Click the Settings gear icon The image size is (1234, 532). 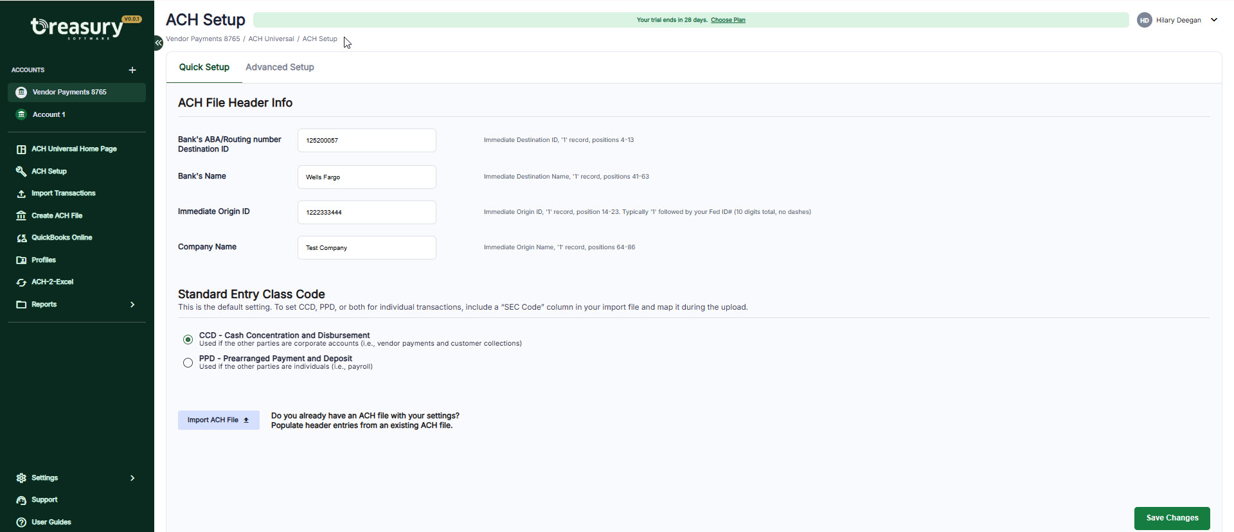point(21,478)
